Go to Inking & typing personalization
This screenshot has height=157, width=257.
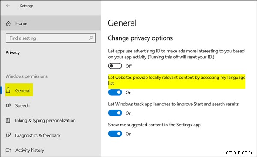pos(51,120)
